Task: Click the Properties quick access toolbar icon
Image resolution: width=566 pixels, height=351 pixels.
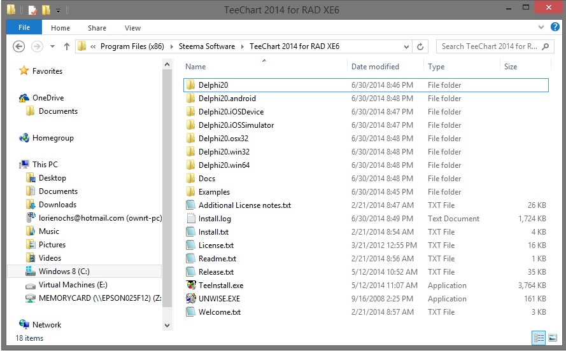Action: (32, 10)
